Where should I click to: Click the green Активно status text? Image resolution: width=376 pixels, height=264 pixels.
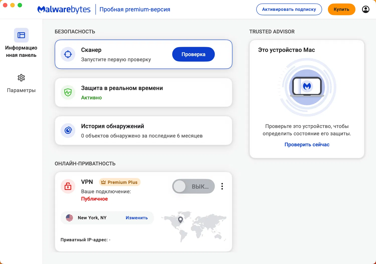pos(91,98)
